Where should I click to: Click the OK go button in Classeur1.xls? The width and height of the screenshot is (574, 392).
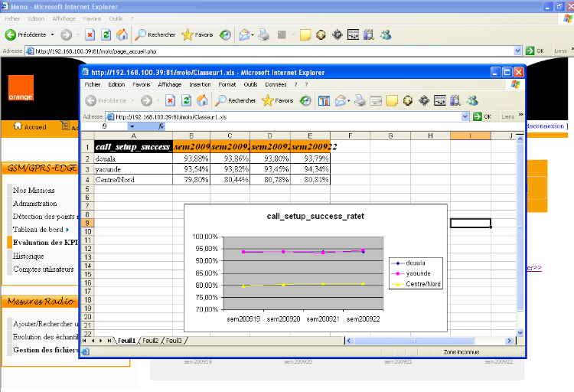coord(484,116)
